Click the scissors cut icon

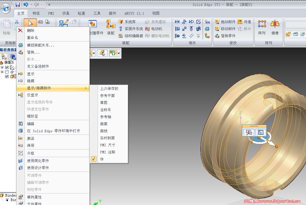click(17, 22)
